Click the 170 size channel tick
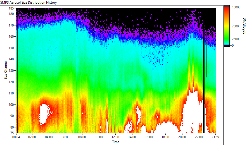Screen dimensions: 247x145 pos(11,25)
